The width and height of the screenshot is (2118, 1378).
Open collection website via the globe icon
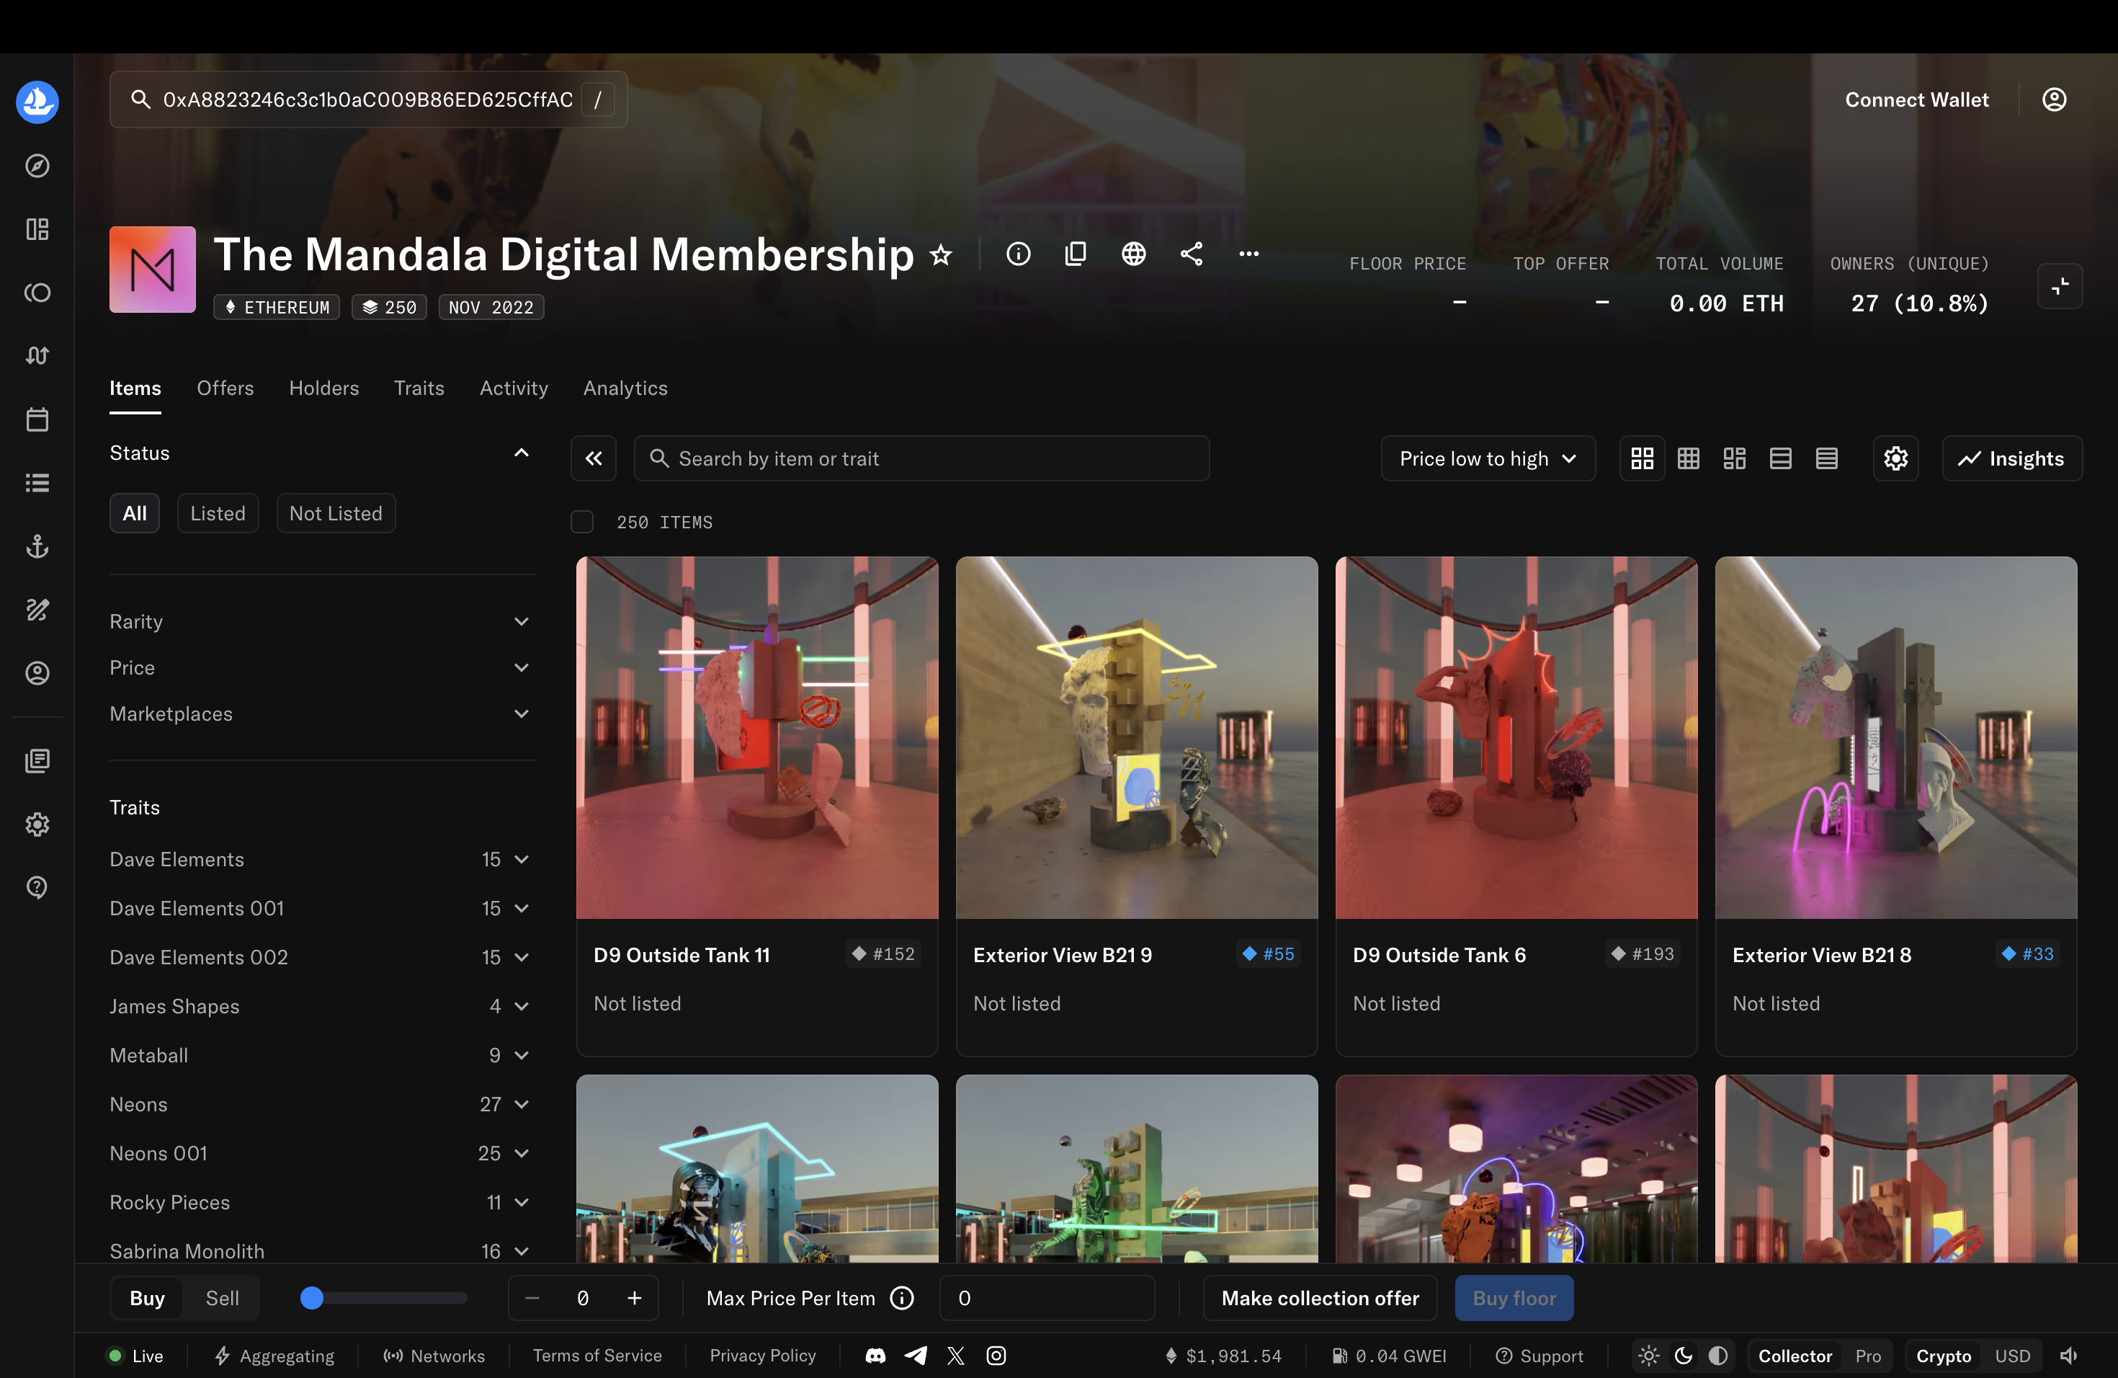[x=1133, y=254]
